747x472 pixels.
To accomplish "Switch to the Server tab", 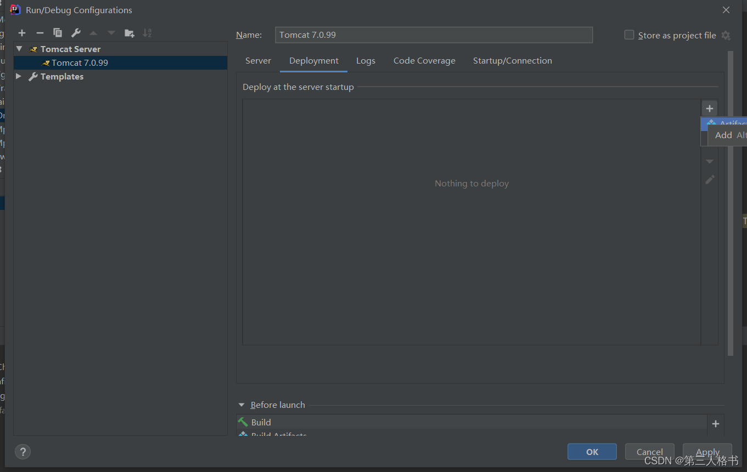I will pyautogui.click(x=258, y=61).
